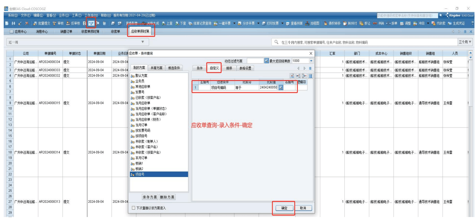
Task: Open the 最大返回结果数 dropdown arrow
Action: (x=311, y=61)
